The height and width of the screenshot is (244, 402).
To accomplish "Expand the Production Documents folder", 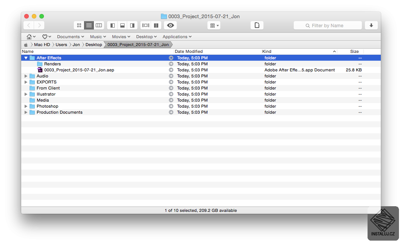I will click(26, 112).
